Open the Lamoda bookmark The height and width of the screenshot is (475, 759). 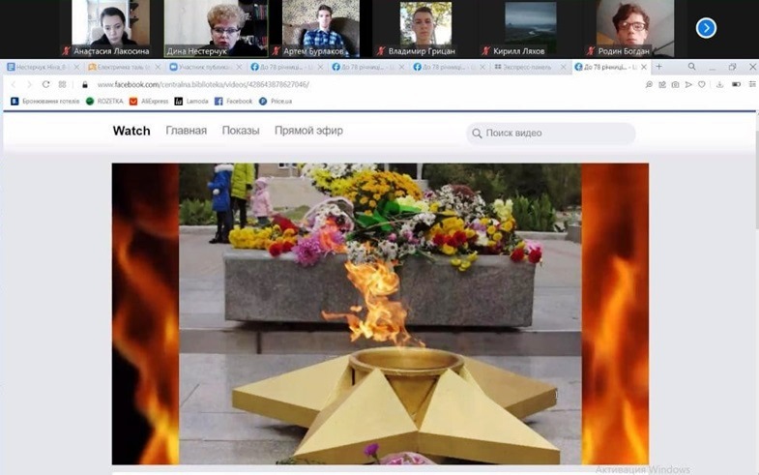[191, 102]
